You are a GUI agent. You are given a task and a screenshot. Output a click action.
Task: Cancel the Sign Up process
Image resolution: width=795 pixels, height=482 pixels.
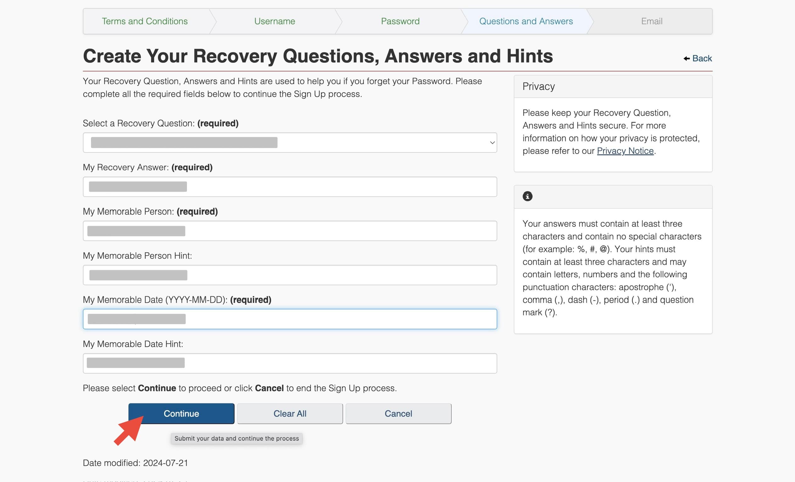tap(398, 413)
